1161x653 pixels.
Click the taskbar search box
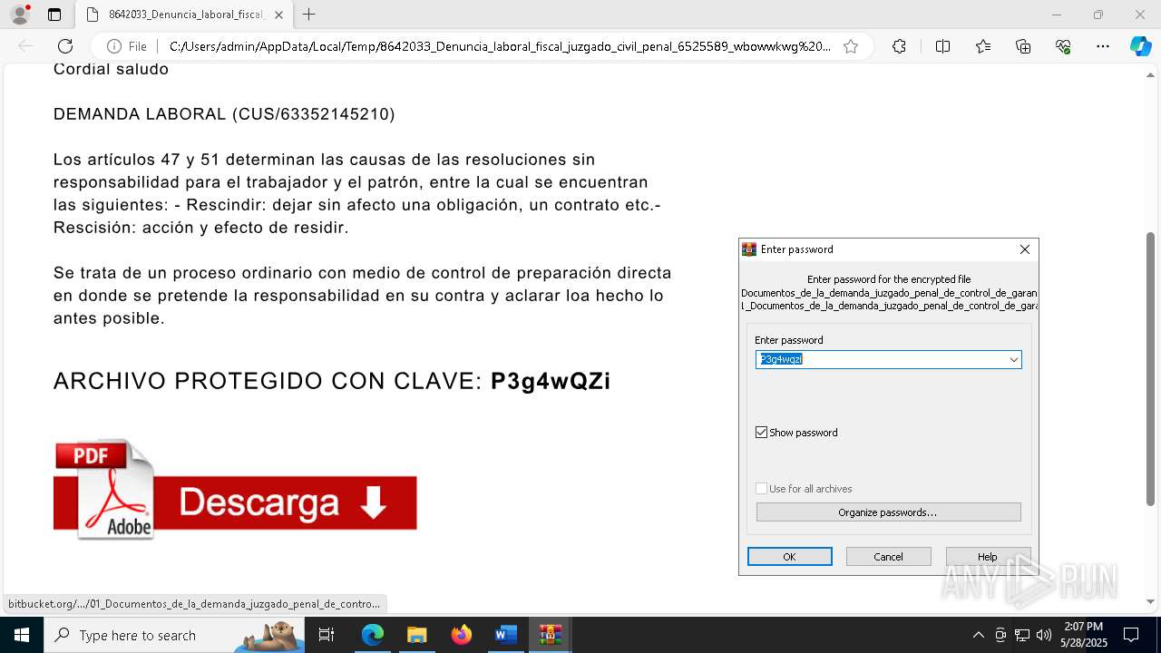click(172, 635)
